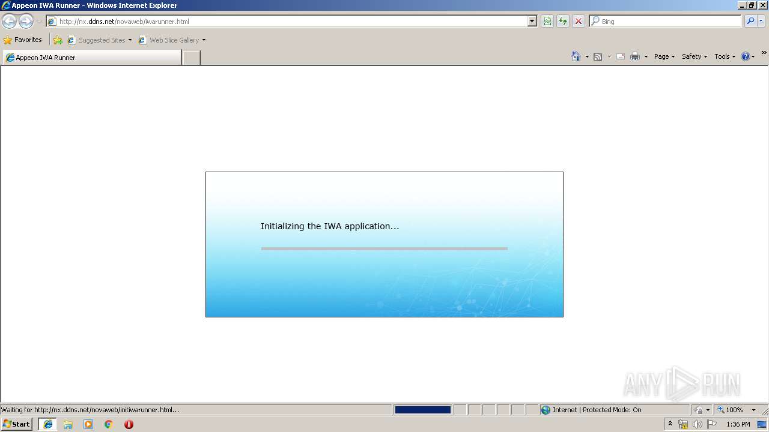Open the Suggested Sites link
The height and width of the screenshot is (432, 769).
point(102,40)
